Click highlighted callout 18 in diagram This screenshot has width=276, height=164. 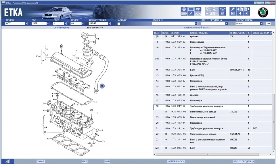tap(102, 86)
